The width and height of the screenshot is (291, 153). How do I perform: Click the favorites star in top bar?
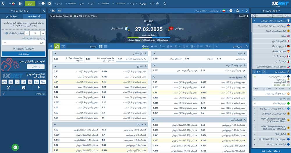(157, 3)
